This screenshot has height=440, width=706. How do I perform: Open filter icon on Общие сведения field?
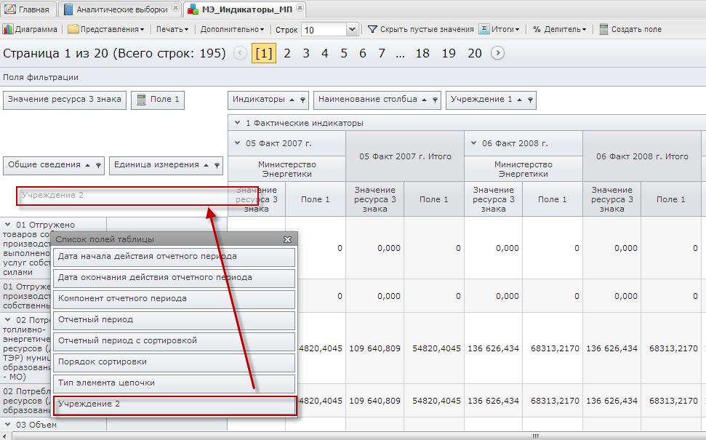[x=99, y=165]
